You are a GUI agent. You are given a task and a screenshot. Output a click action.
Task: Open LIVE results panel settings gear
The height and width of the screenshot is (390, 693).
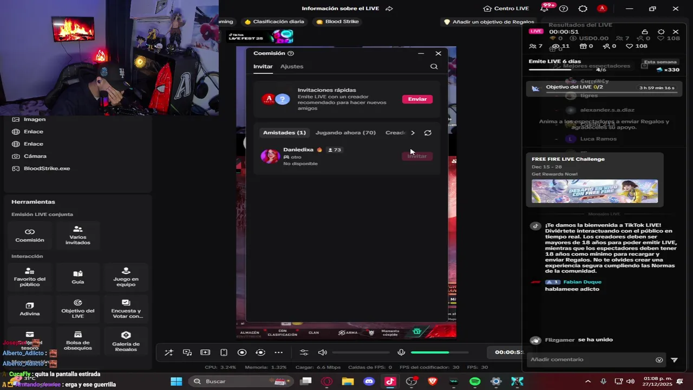coord(661,32)
